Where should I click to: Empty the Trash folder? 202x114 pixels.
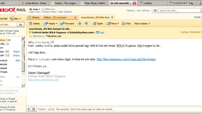click(x=16, y=55)
